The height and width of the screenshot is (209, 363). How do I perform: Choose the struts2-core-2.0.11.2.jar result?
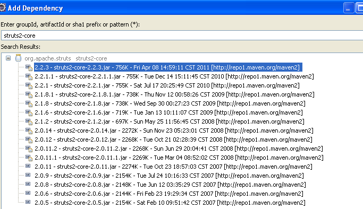[x=179, y=149]
